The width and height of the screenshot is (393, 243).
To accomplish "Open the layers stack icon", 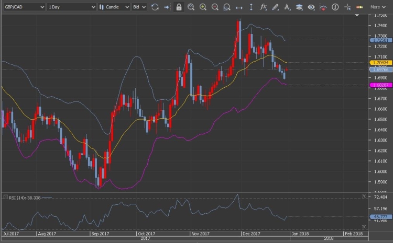I will (299, 7).
